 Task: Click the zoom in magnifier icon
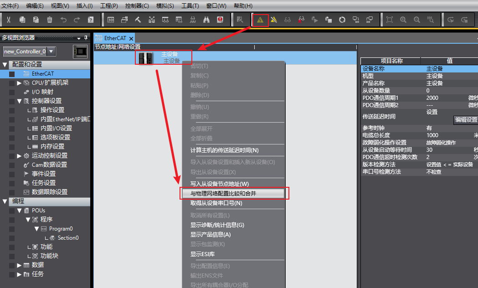point(403,20)
